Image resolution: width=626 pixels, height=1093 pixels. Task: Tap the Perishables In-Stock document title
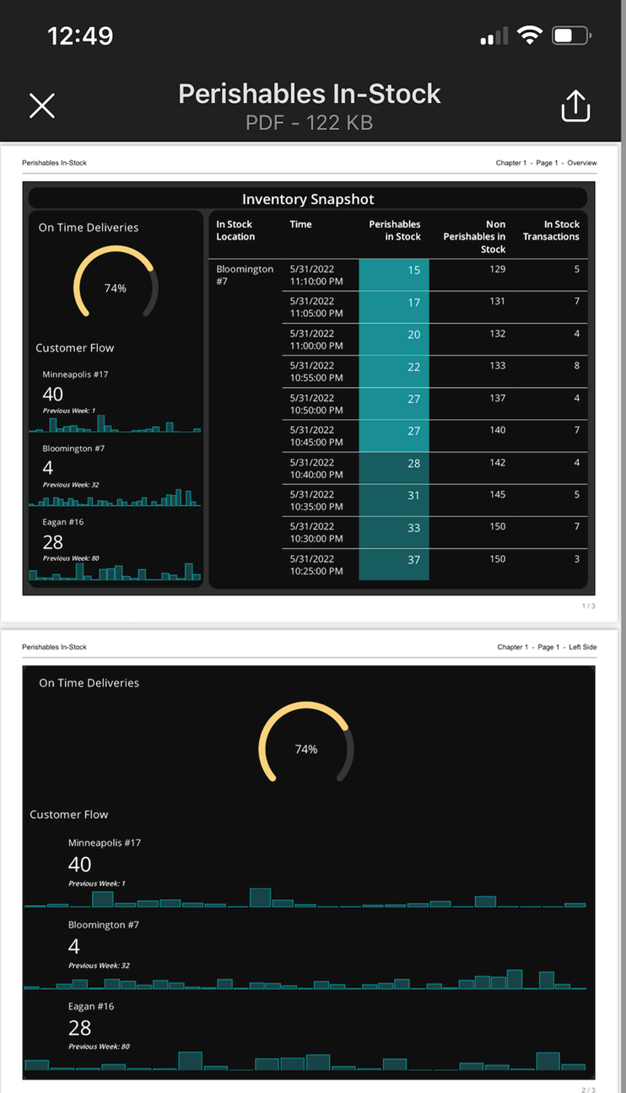coord(309,94)
